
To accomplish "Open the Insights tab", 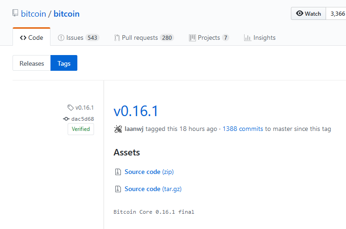I will [260, 37].
